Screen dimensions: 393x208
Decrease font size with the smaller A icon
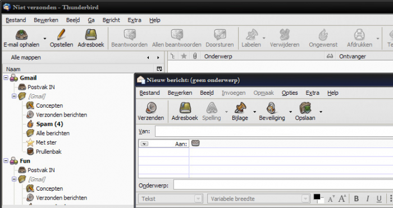[331, 198]
